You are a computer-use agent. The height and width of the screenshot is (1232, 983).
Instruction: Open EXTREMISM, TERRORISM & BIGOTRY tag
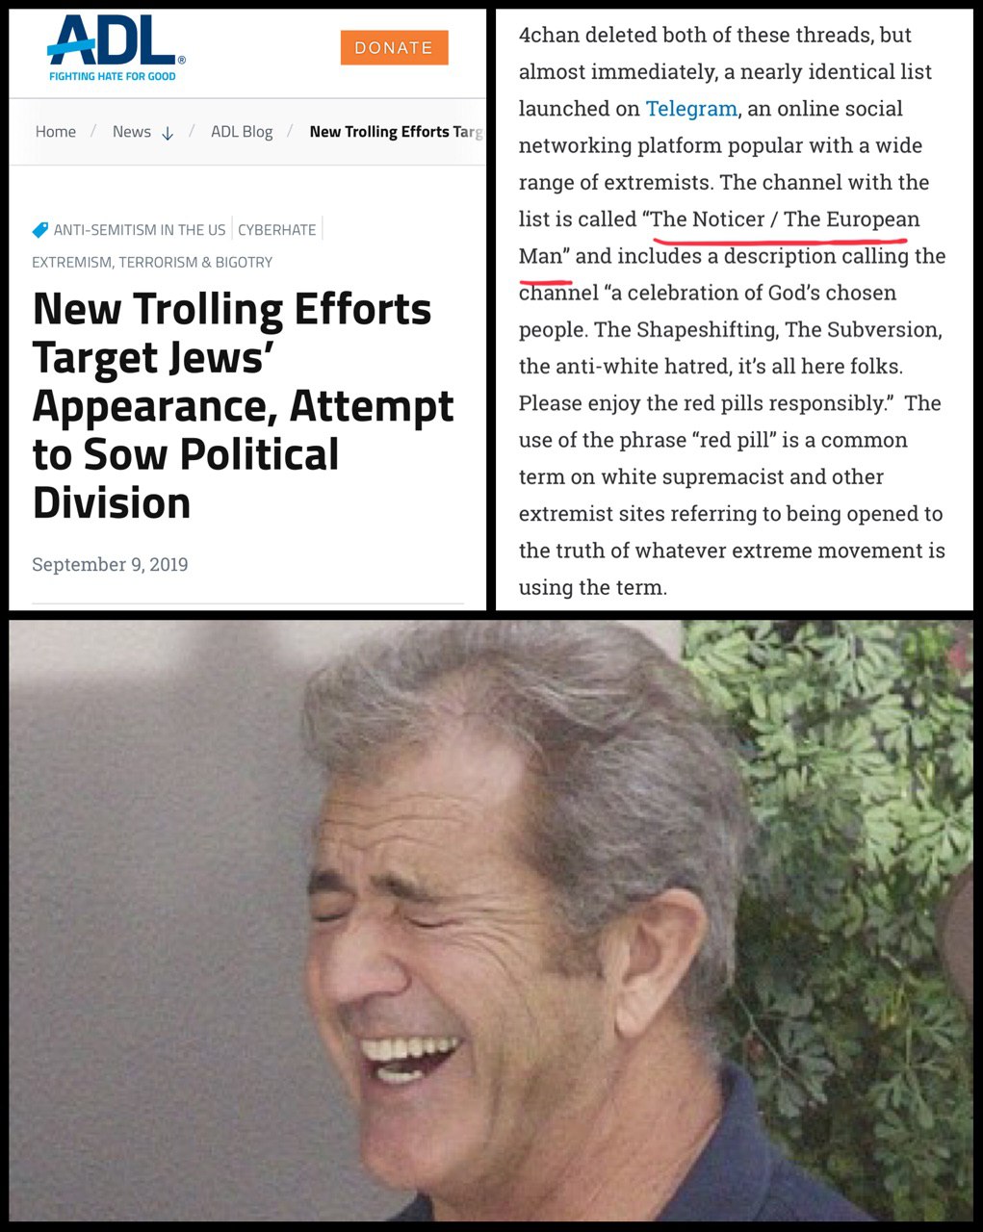pyautogui.click(x=152, y=262)
